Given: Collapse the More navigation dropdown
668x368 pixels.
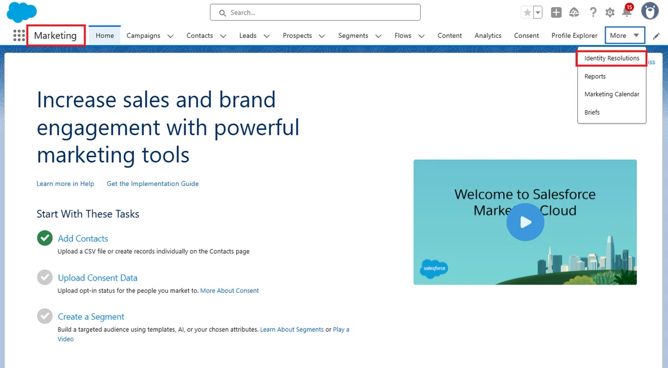Looking at the screenshot, I should [x=625, y=35].
